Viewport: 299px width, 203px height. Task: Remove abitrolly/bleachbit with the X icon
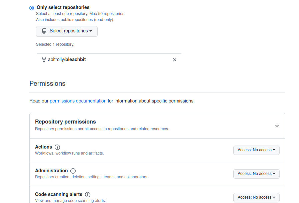tap(174, 59)
